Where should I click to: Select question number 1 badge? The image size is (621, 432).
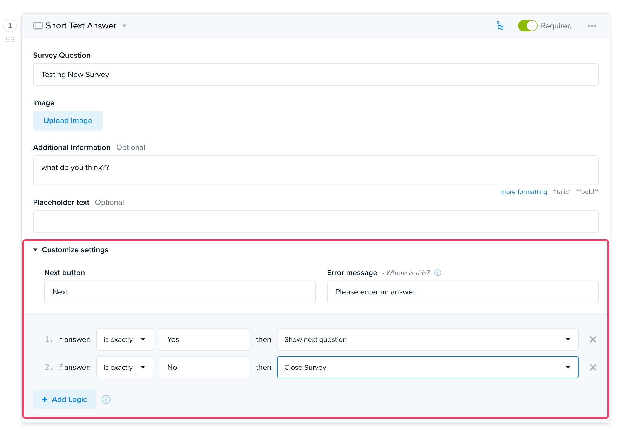[10, 25]
